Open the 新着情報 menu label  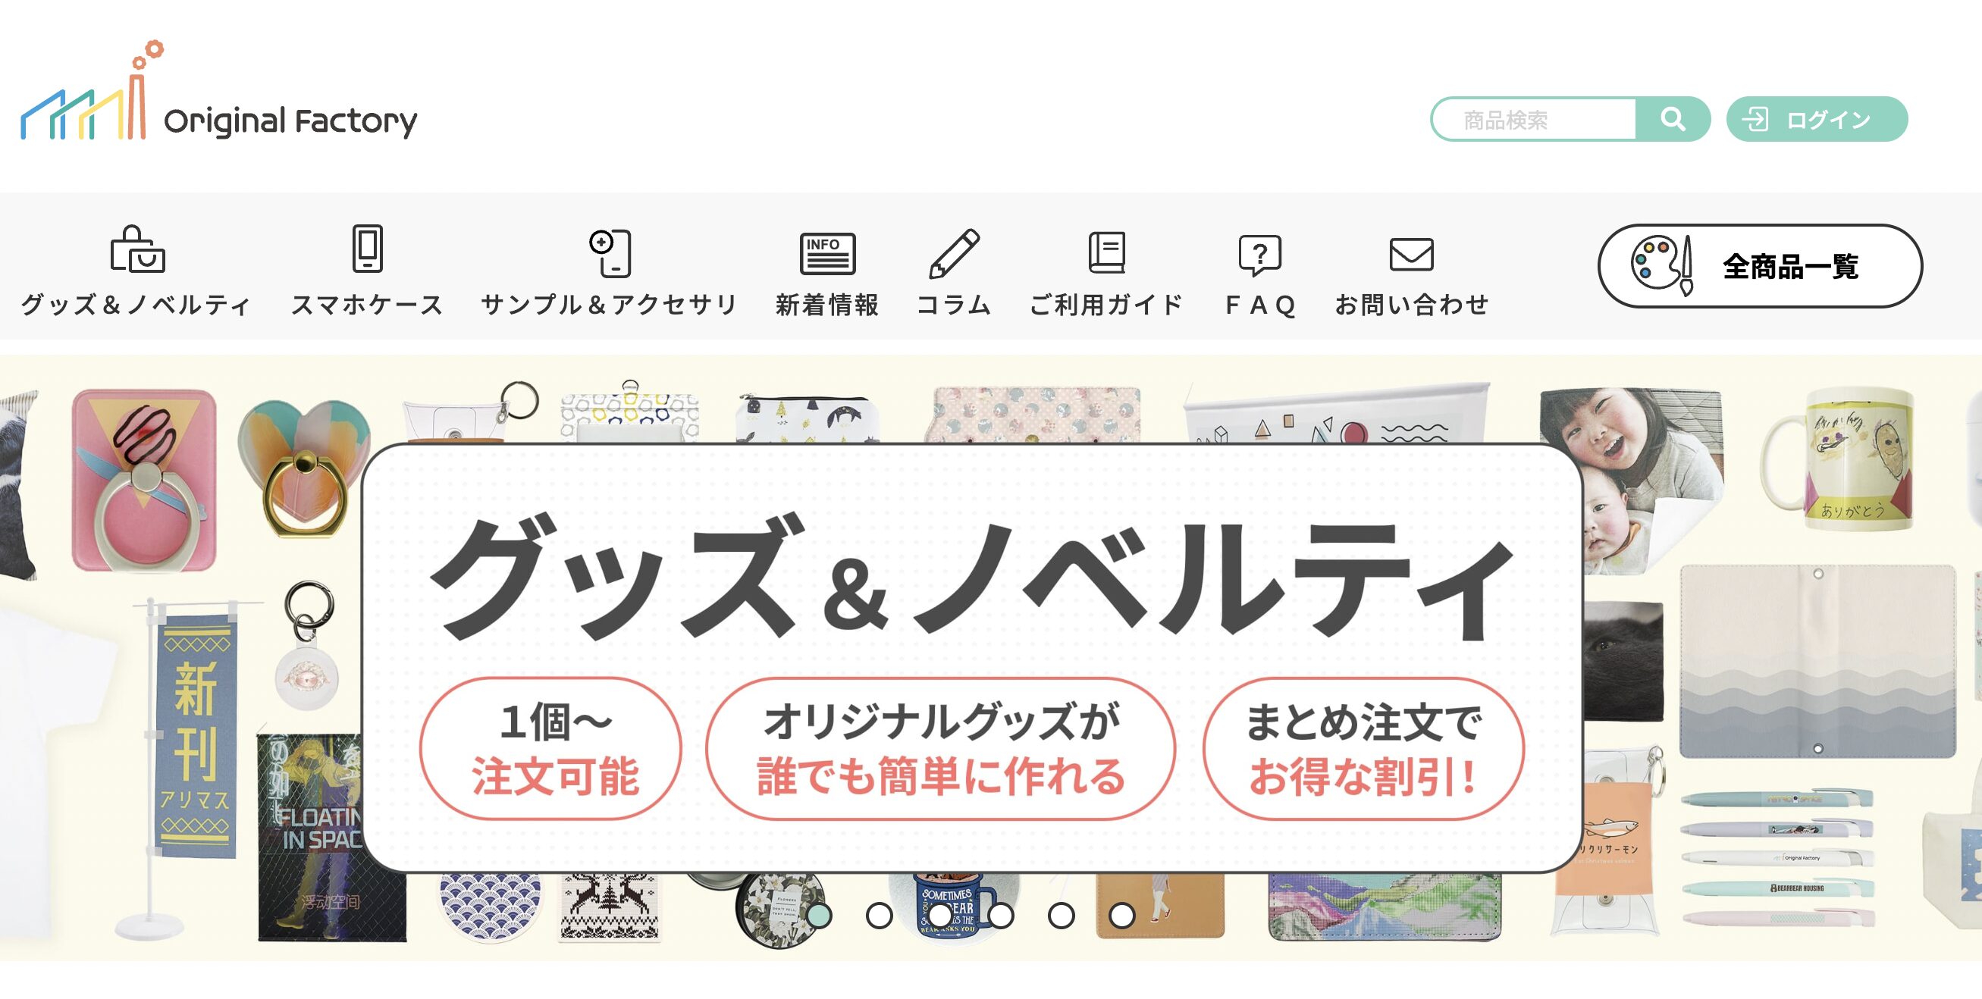[x=828, y=305]
